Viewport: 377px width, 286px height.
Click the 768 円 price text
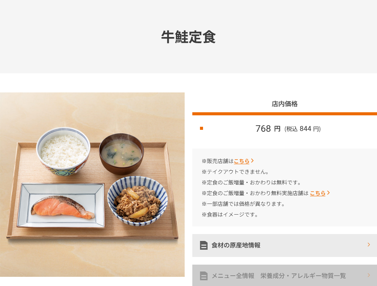(268, 129)
